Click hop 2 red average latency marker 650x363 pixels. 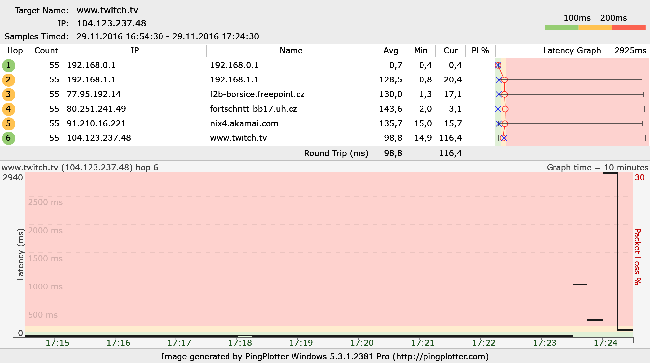[504, 80]
